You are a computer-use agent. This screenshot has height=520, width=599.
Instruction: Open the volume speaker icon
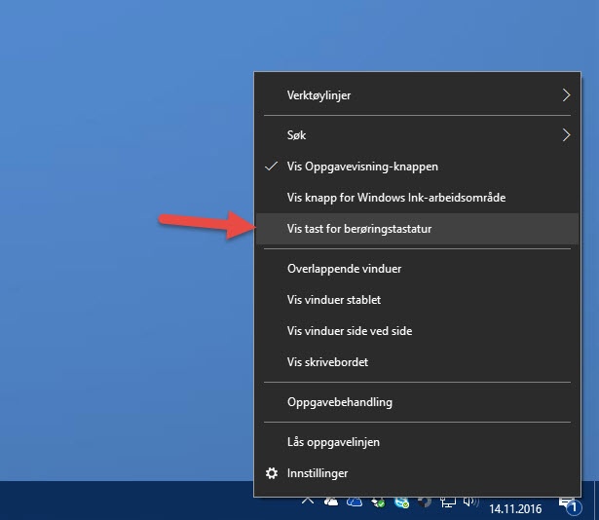[x=470, y=502]
